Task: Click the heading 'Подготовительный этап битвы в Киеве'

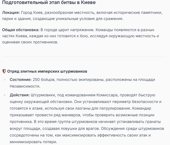Action: coord(49,2)
